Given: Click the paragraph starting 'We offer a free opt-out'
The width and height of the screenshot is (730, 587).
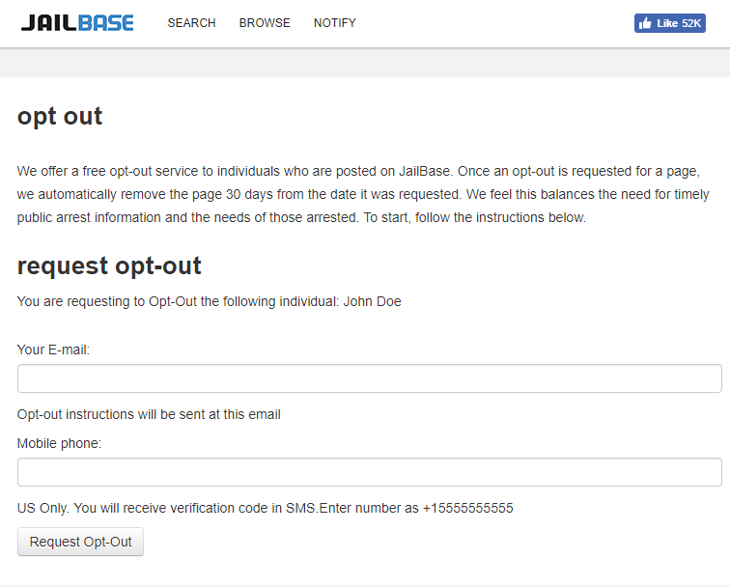Looking at the screenshot, I should (363, 195).
